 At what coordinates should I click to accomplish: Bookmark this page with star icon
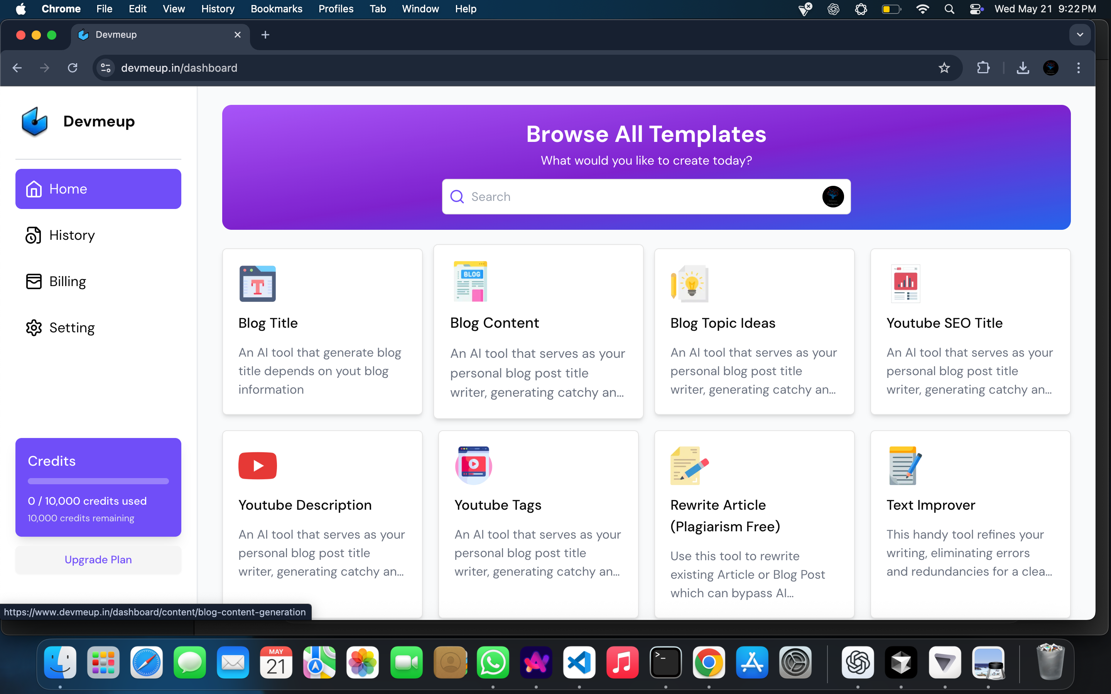click(x=944, y=68)
